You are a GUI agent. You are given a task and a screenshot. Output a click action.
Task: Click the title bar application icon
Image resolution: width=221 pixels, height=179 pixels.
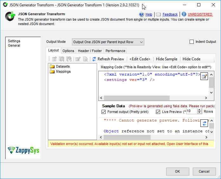click(x=5, y=5)
